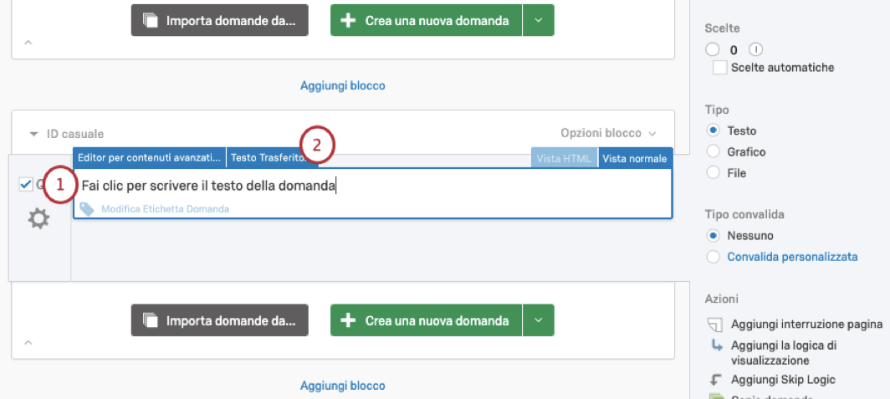890x399 pixels.
Task: Select the Grafico type radio button
Action: click(x=714, y=152)
